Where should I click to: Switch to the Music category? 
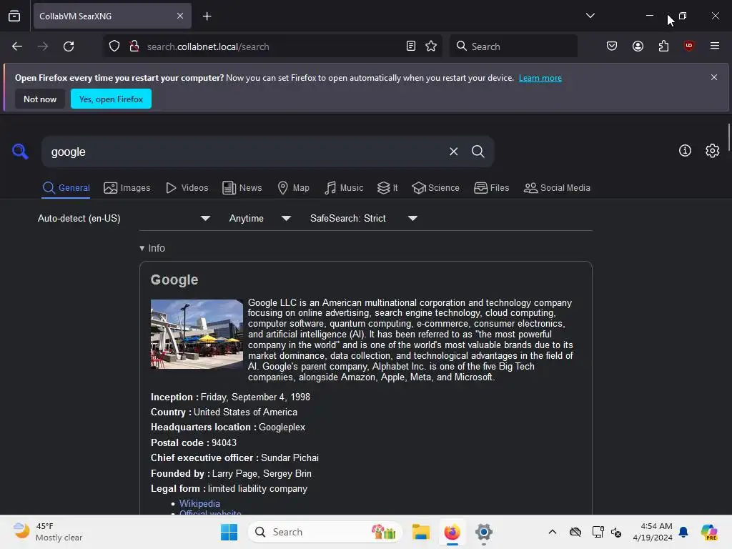pos(344,188)
